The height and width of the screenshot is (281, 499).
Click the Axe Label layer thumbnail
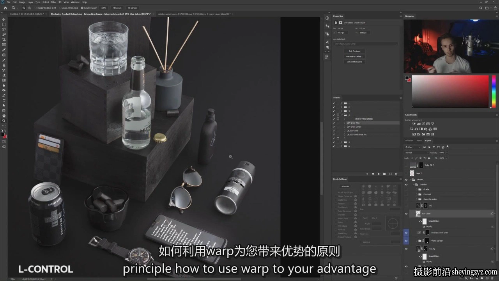click(x=418, y=213)
